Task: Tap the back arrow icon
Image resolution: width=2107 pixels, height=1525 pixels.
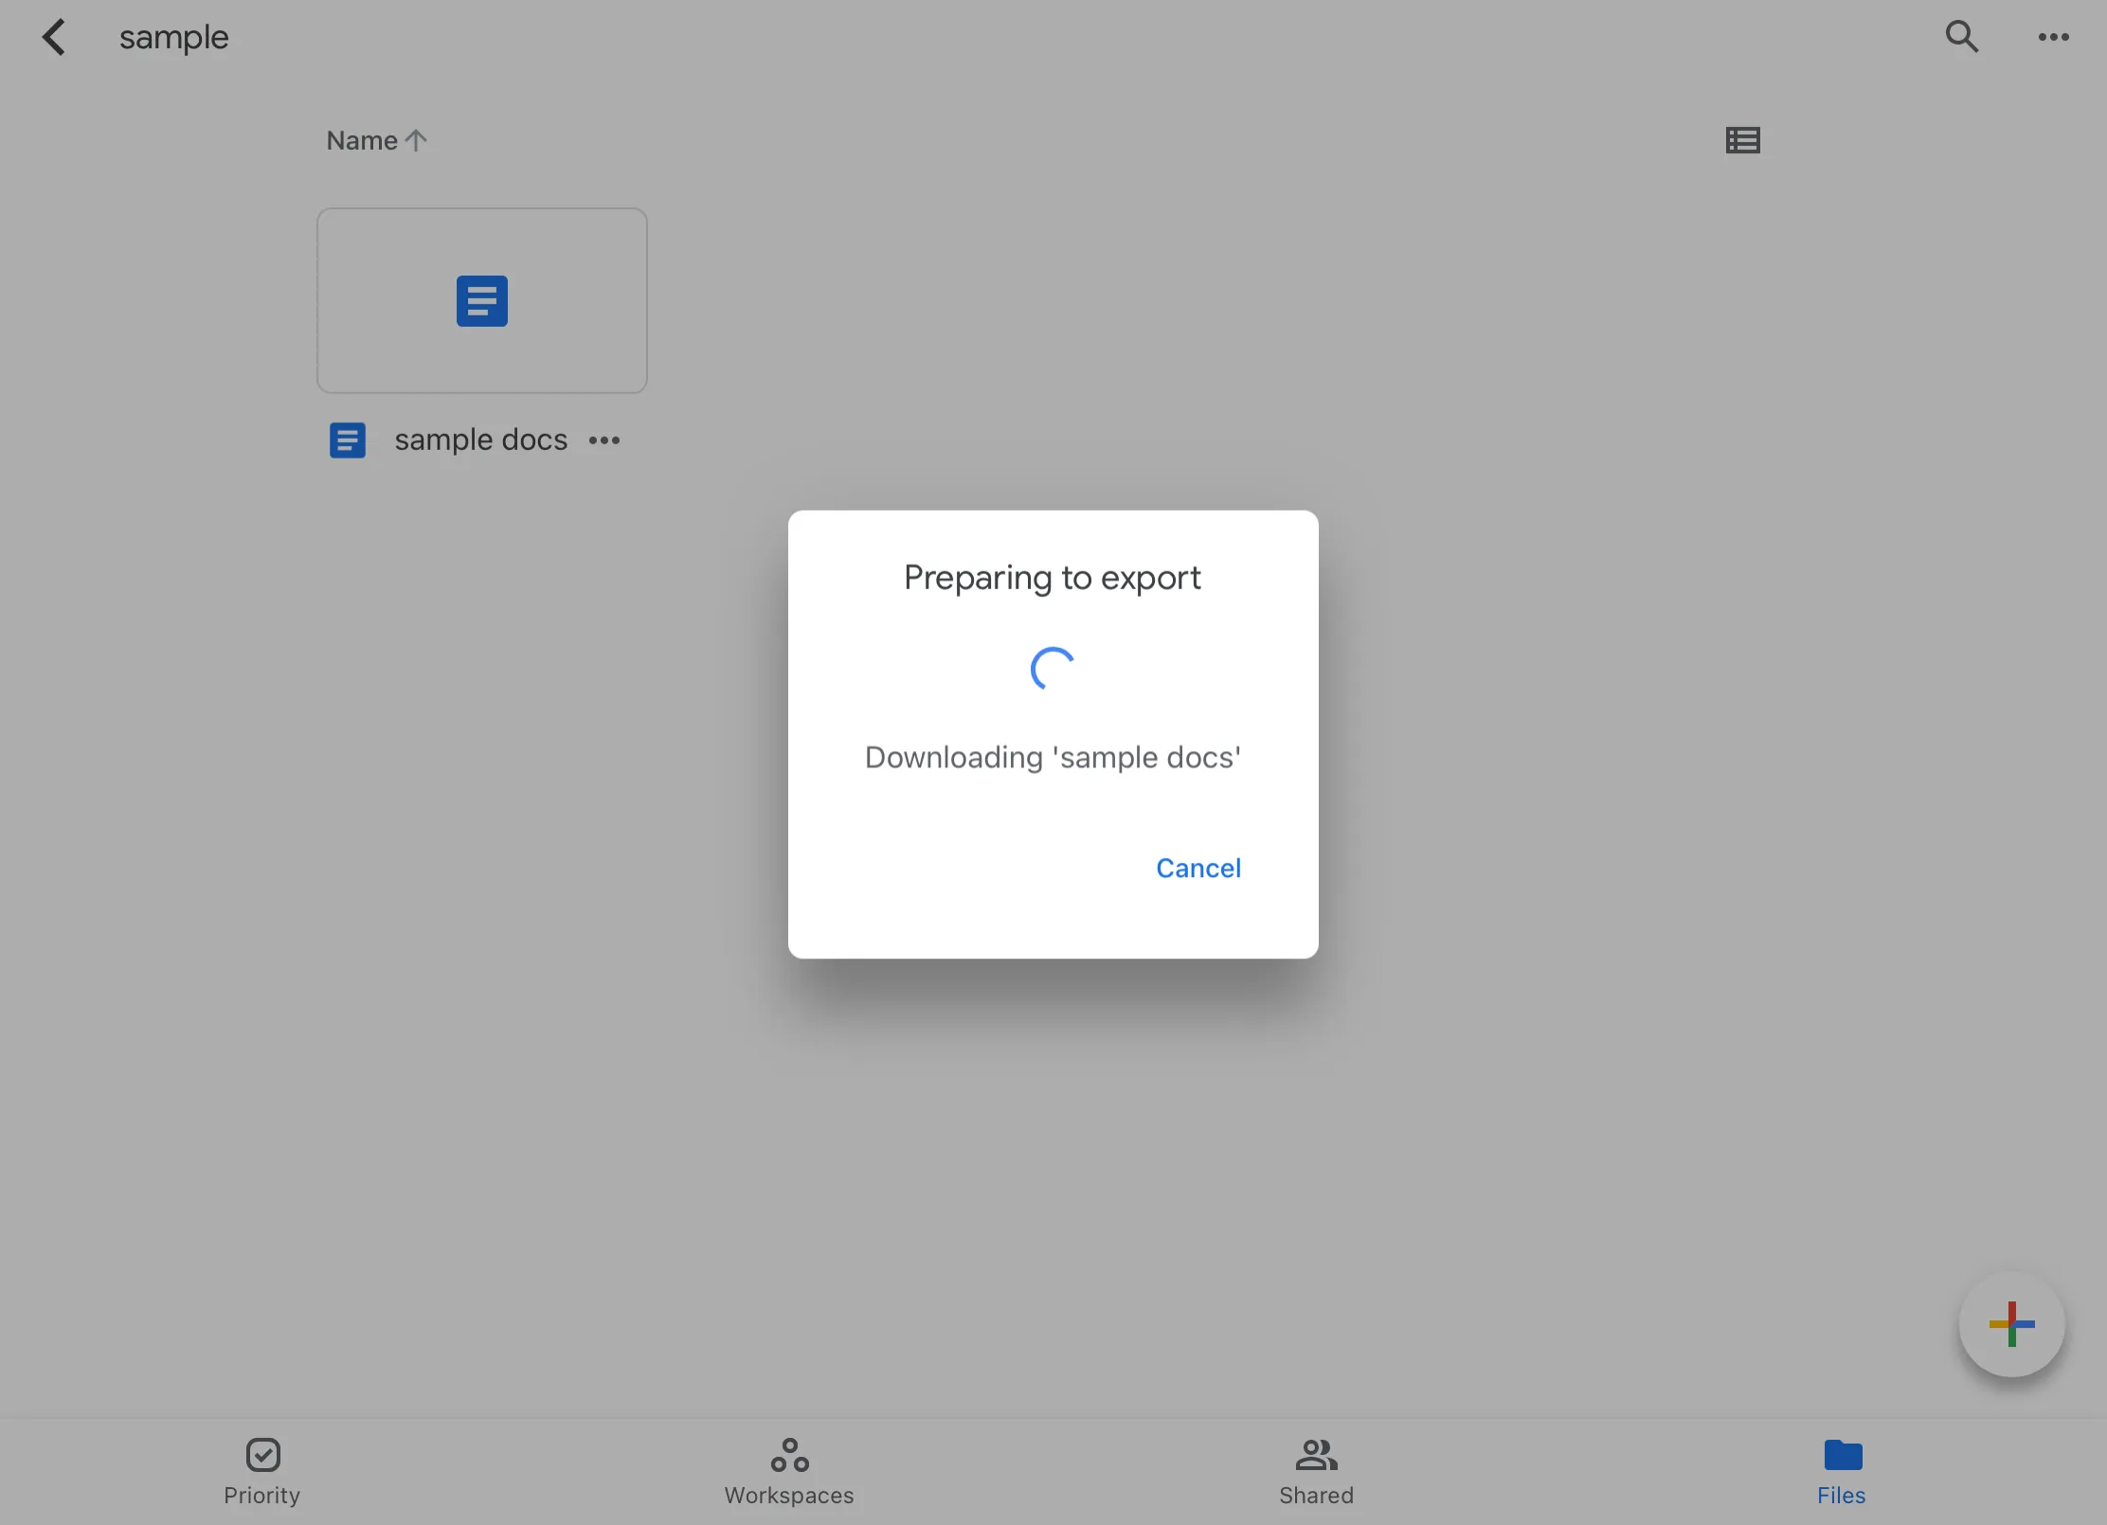Action: point(54,38)
